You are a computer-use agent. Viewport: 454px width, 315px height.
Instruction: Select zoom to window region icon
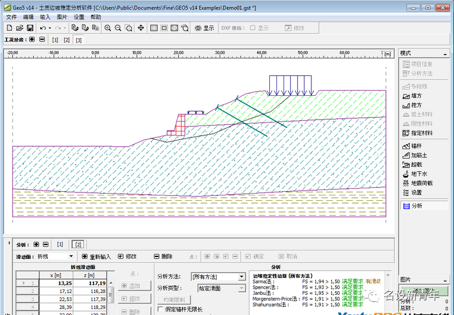point(128,28)
